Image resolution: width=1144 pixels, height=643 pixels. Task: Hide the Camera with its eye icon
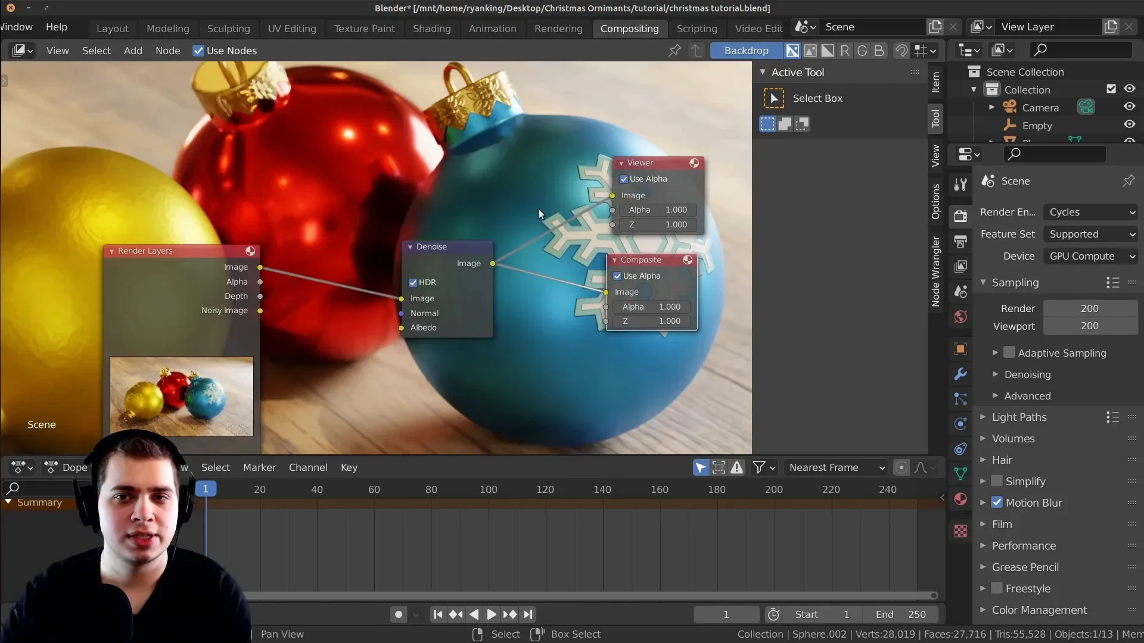pyautogui.click(x=1129, y=107)
